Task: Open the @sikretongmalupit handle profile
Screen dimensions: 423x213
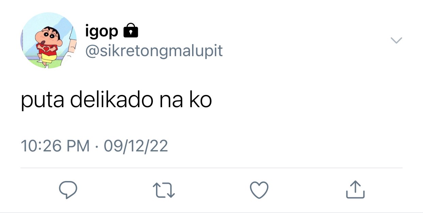Action: pos(154,51)
